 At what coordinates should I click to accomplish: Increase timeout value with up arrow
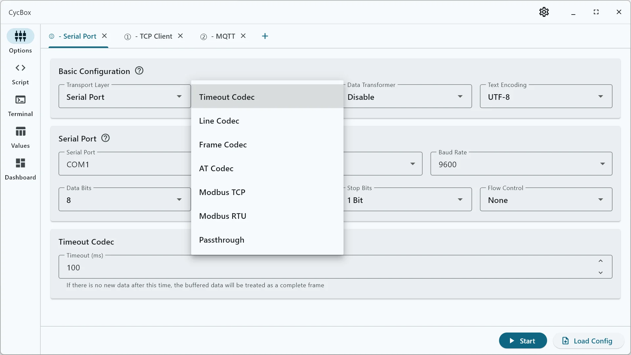pyautogui.click(x=601, y=261)
